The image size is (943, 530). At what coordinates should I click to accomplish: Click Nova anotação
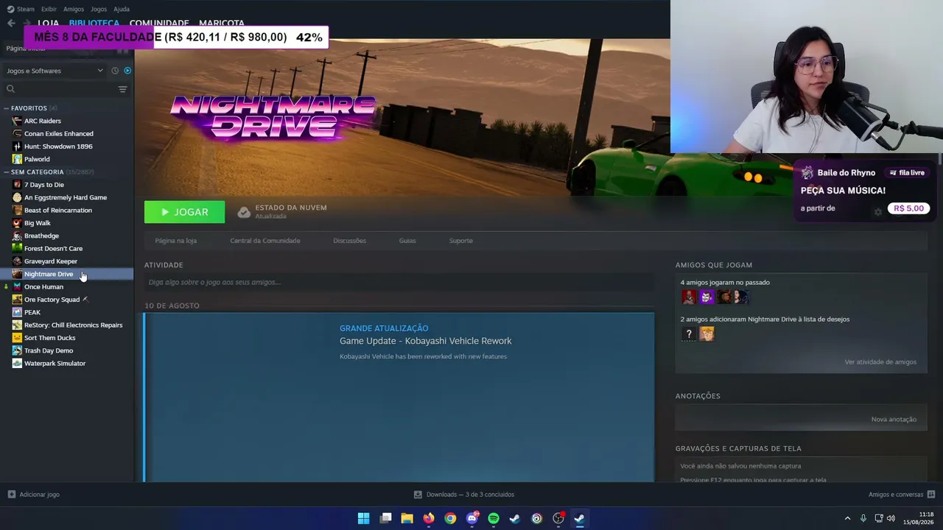(894, 420)
